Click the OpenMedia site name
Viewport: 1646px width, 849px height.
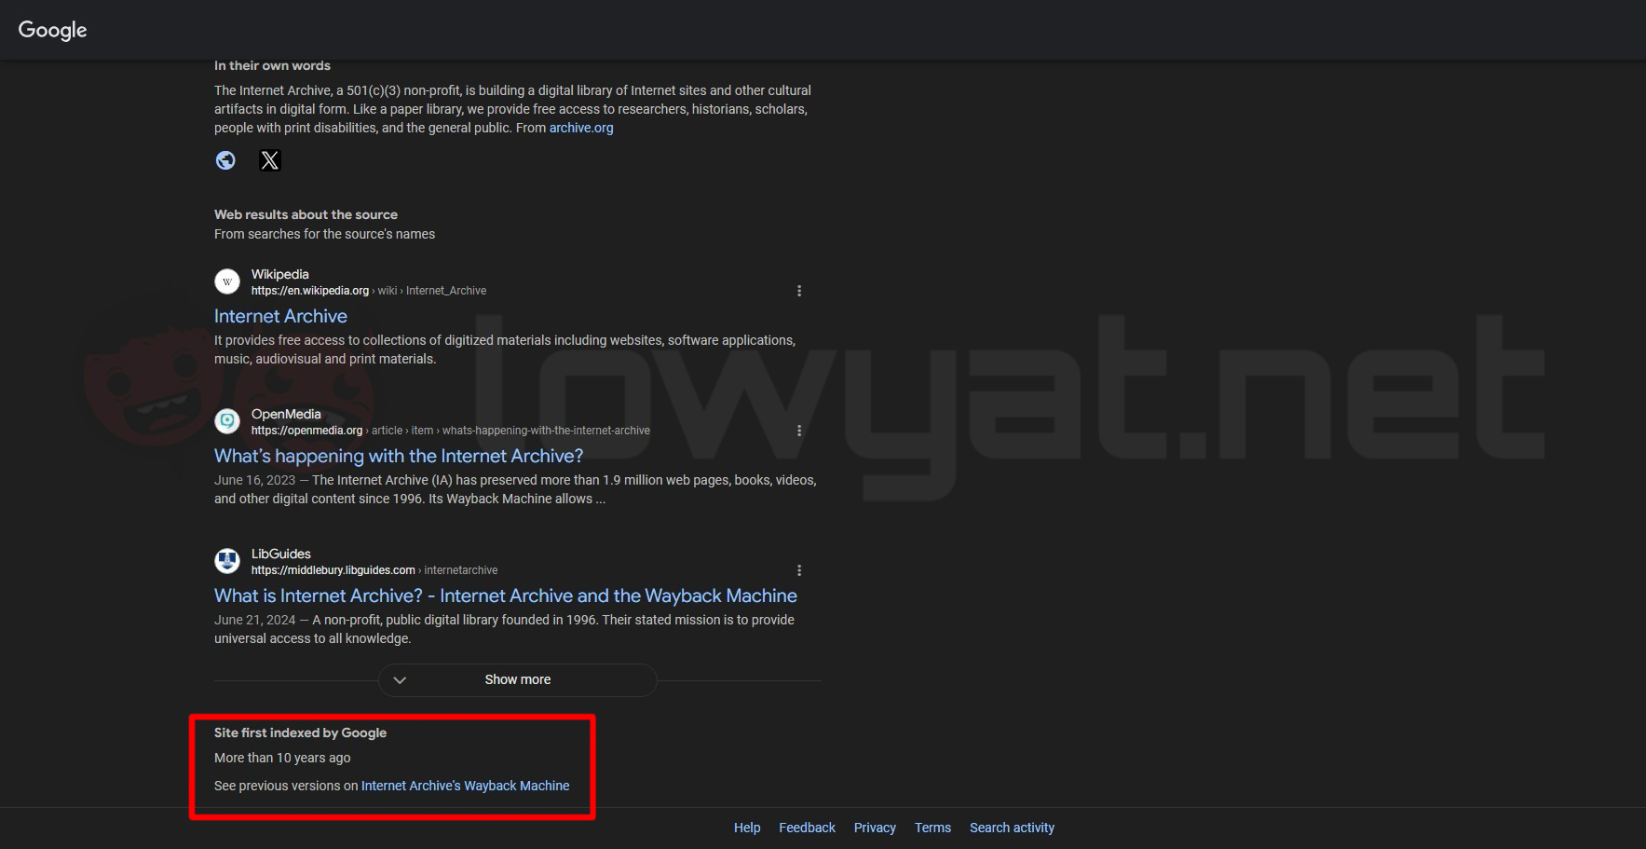(286, 414)
